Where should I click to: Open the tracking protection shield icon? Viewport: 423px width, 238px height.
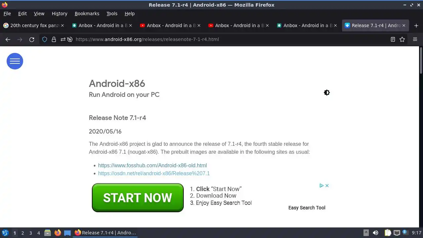(x=45, y=39)
